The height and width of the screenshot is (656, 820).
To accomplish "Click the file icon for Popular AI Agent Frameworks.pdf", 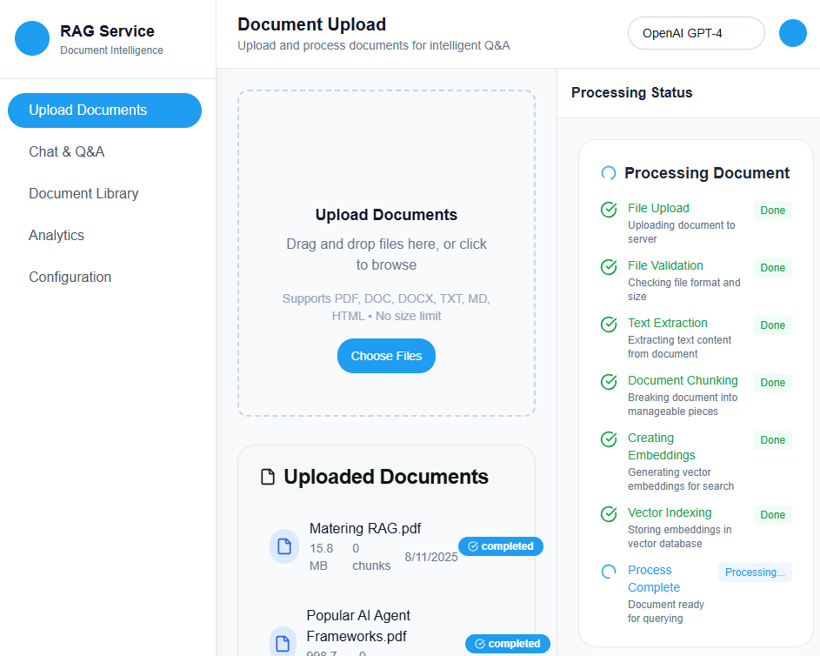I will [283, 642].
